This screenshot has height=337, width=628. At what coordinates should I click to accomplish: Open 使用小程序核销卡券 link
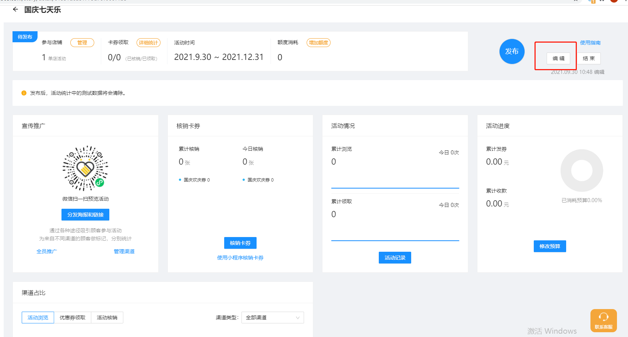(x=240, y=258)
